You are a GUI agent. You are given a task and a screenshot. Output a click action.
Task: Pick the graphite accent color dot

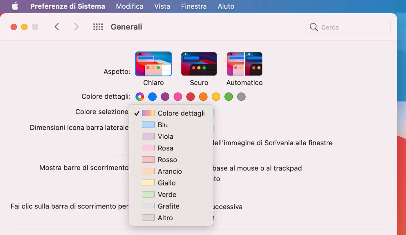(x=241, y=97)
